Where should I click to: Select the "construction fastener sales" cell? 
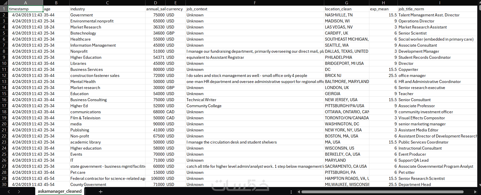(107, 75)
